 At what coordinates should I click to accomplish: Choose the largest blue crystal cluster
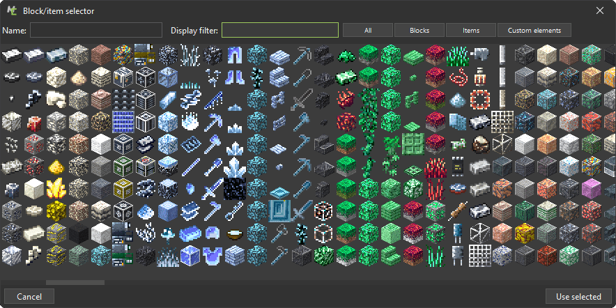click(x=235, y=167)
